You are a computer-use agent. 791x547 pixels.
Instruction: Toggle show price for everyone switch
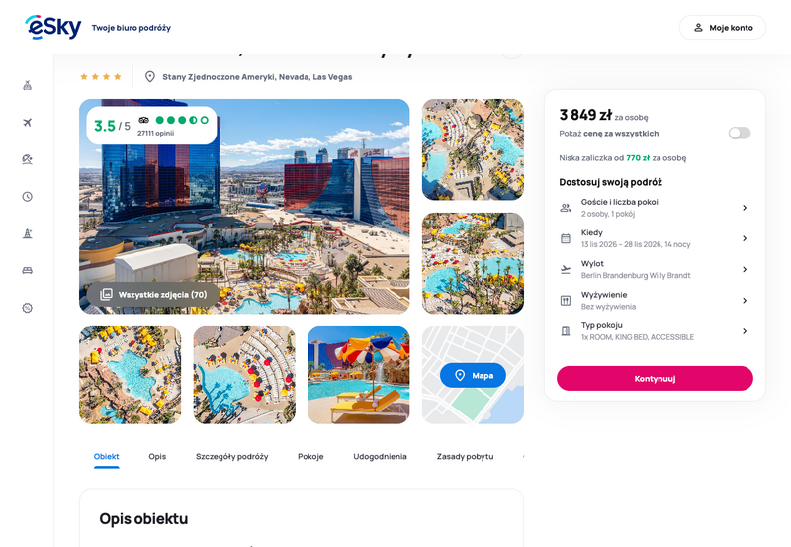click(x=739, y=133)
